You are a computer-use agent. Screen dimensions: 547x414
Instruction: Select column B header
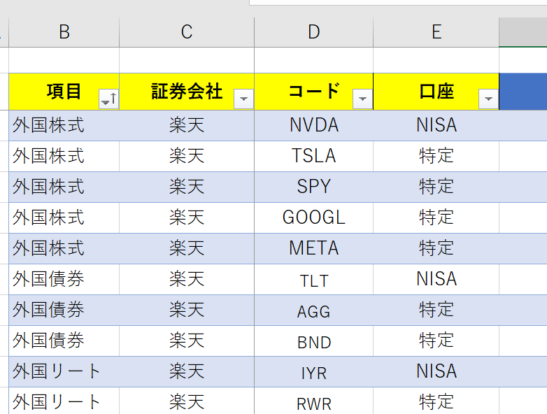pyautogui.click(x=64, y=32)
